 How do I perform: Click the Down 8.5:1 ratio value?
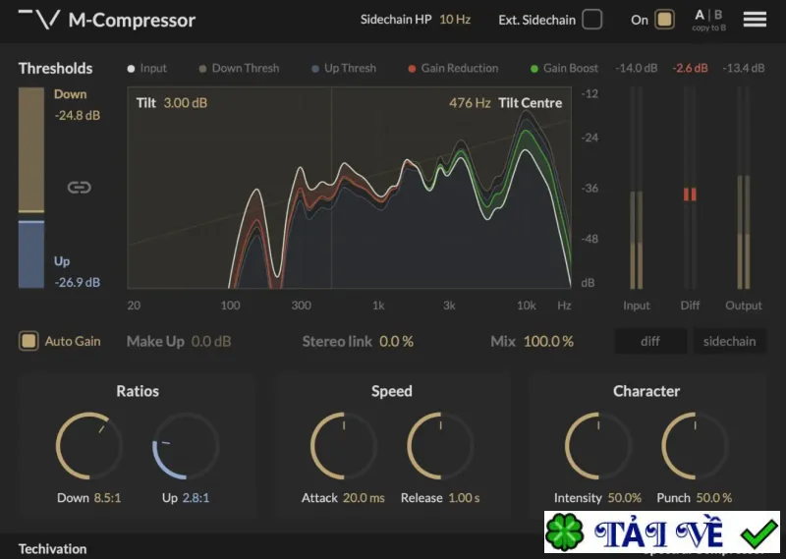pos(107,498)
